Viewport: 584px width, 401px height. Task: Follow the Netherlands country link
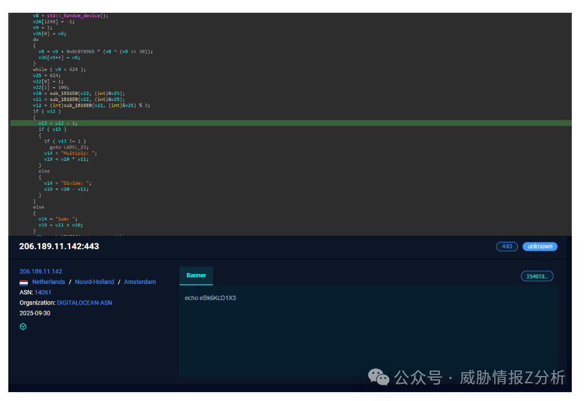point(48,282)
